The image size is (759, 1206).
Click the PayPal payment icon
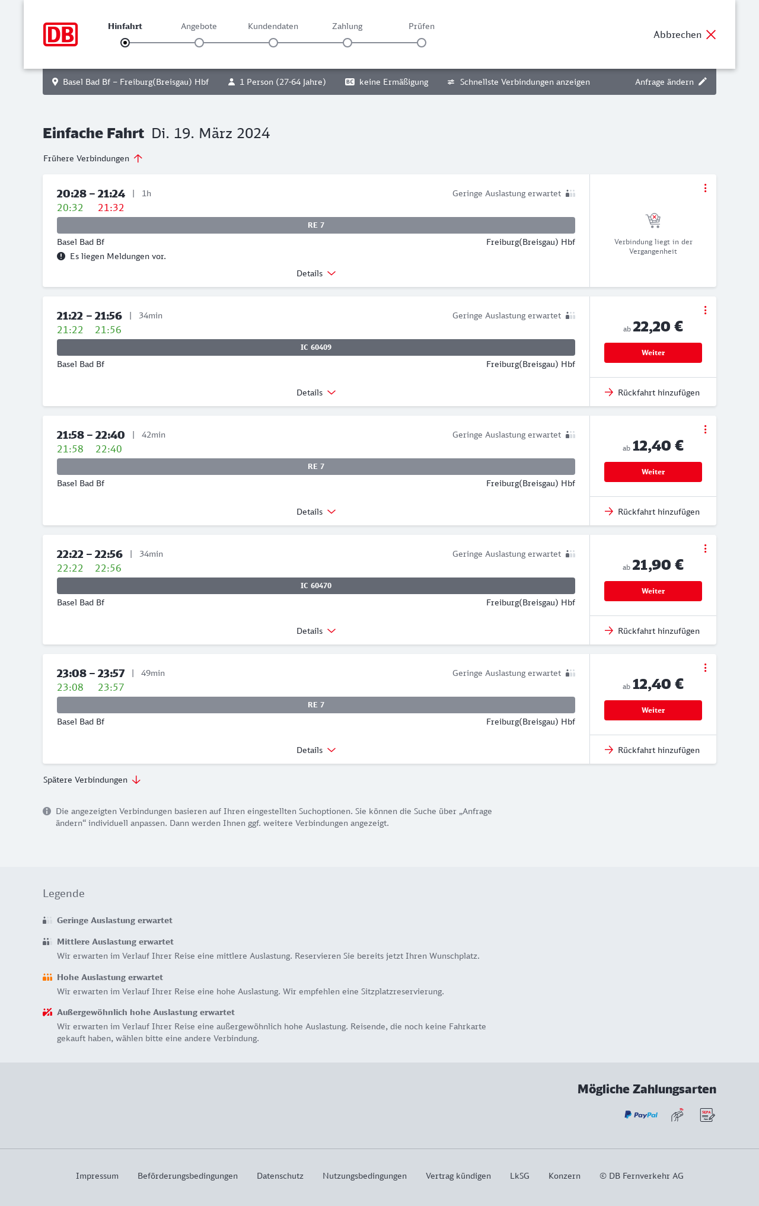tap(641, 1115)
